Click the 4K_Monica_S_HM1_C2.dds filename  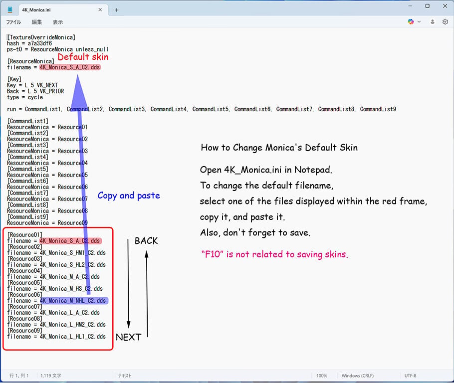(x=73, y=253)
